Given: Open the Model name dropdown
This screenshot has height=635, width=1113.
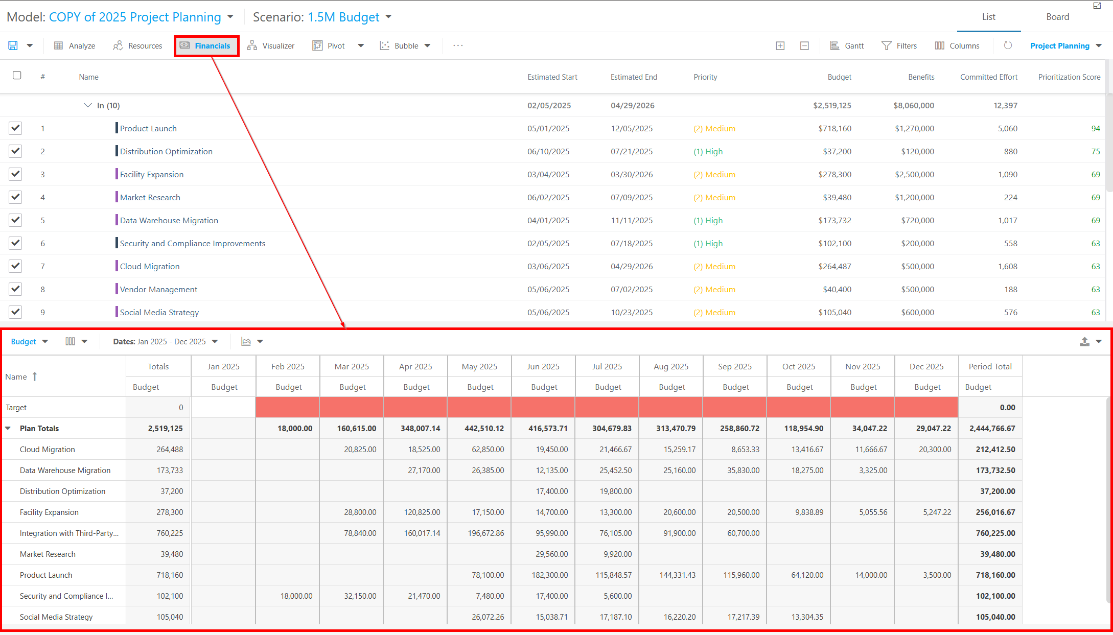Looking at the screenshot, I should click(141, 17).
